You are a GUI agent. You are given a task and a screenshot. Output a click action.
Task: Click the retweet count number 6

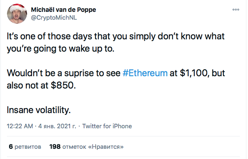(x=11, y=147)
